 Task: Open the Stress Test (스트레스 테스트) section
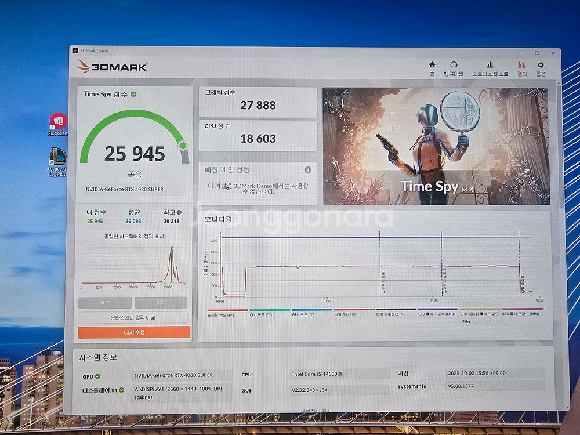490,68
